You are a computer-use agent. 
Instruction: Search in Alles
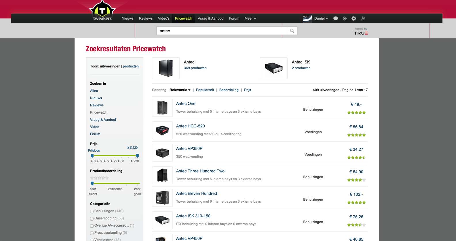click(94, 91)
